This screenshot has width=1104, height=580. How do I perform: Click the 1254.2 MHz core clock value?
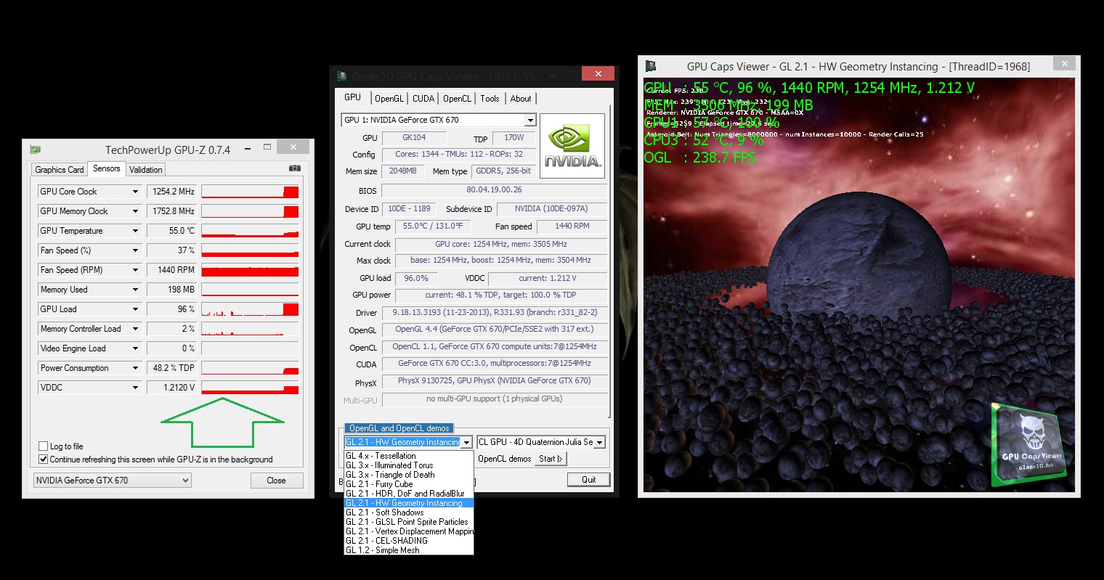pos(172,192)
